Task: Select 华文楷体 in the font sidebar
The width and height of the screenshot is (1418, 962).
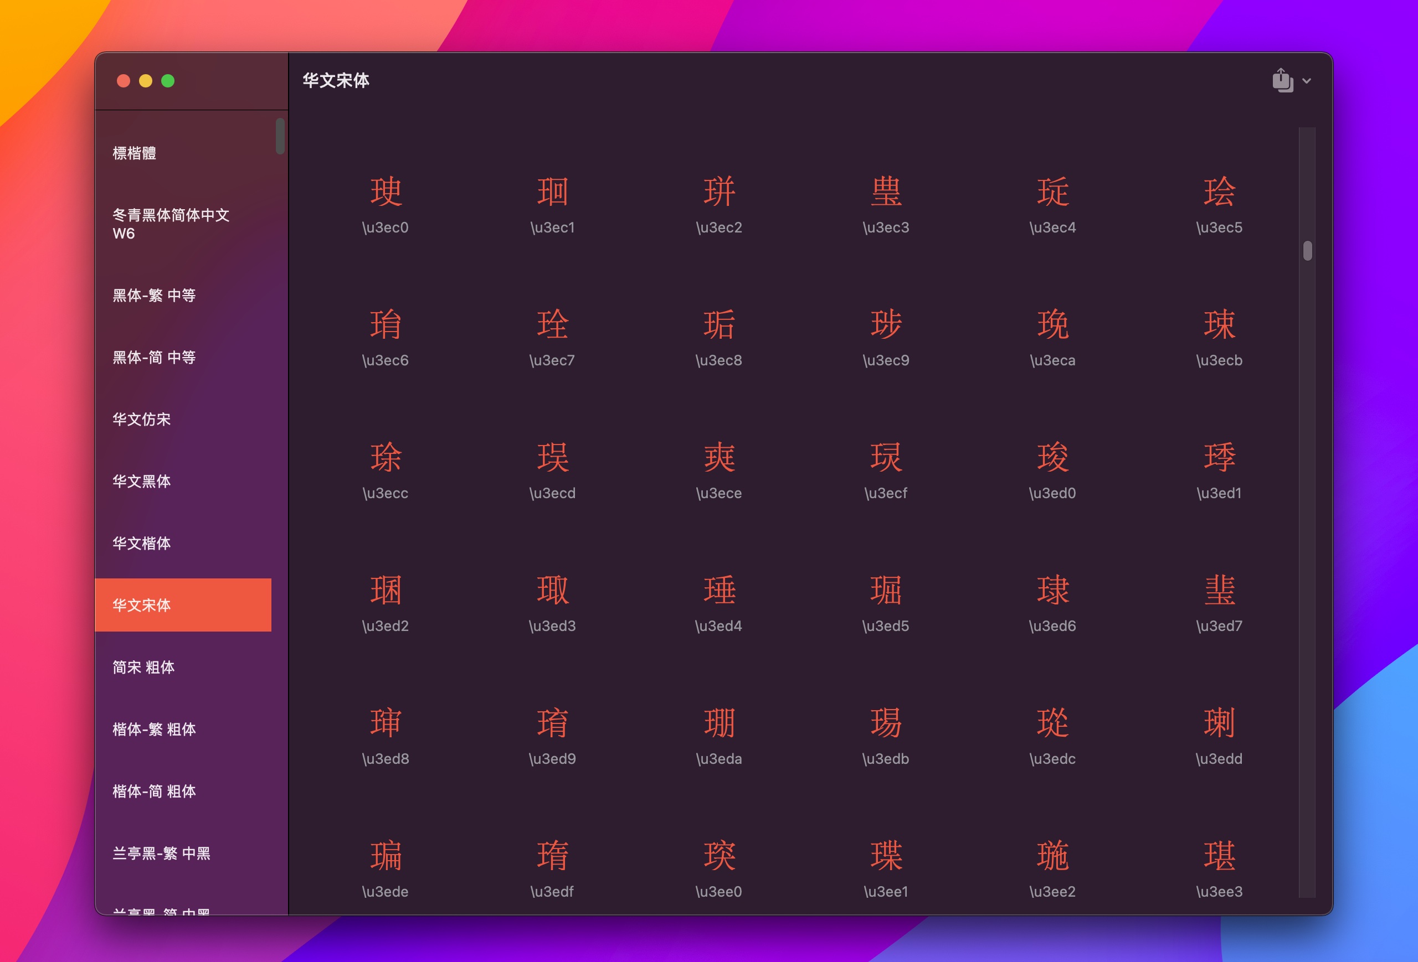Action: [142, 543]
